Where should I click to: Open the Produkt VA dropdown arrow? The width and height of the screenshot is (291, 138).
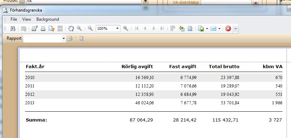[145, 1]
